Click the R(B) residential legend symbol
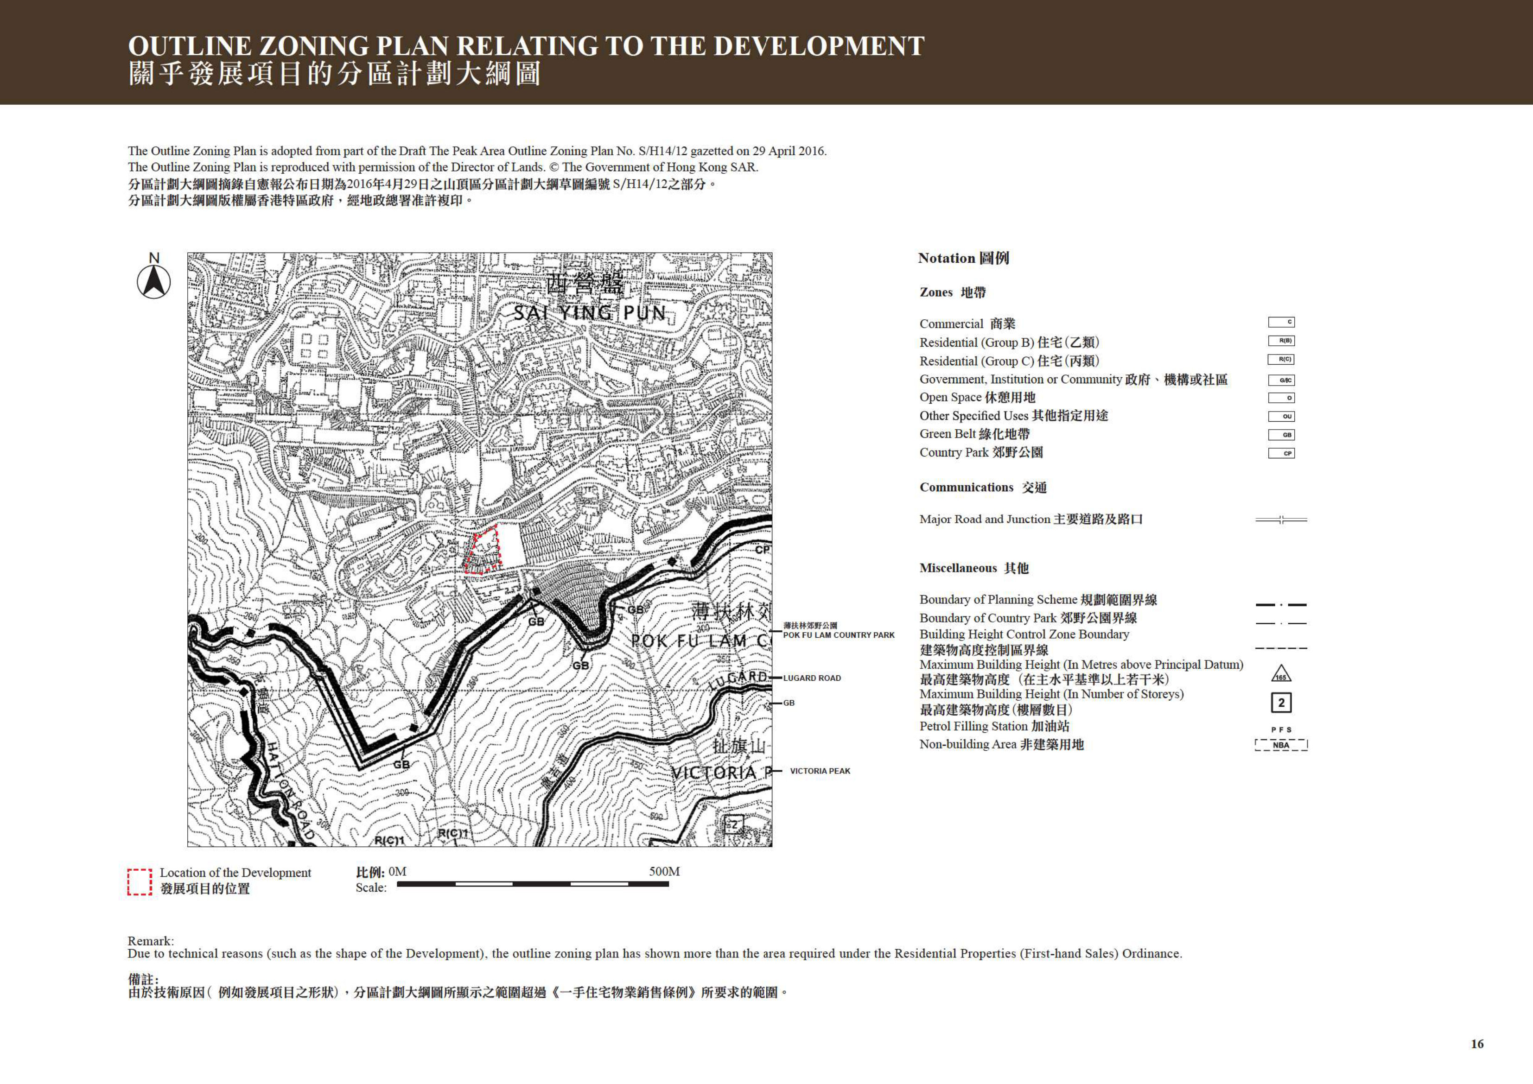This screenshot has height=1084, width=1533. (x=1281, y=341)
